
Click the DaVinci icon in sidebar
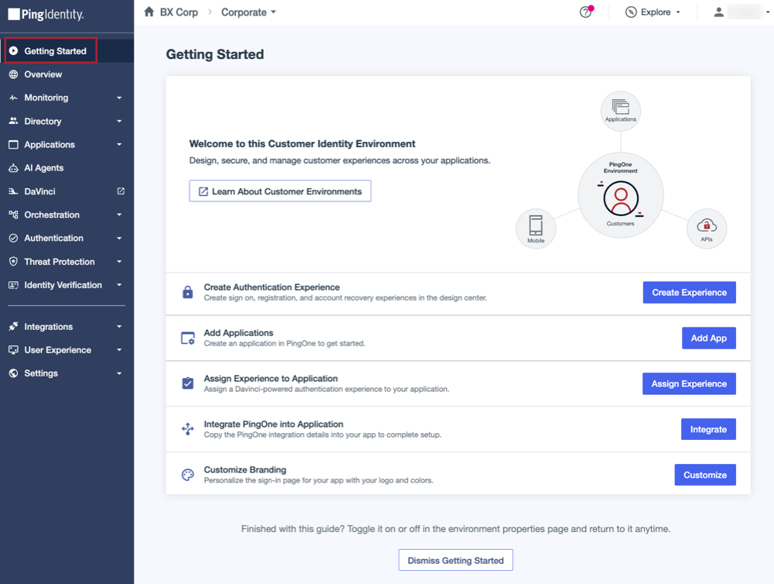coord(13,191)
